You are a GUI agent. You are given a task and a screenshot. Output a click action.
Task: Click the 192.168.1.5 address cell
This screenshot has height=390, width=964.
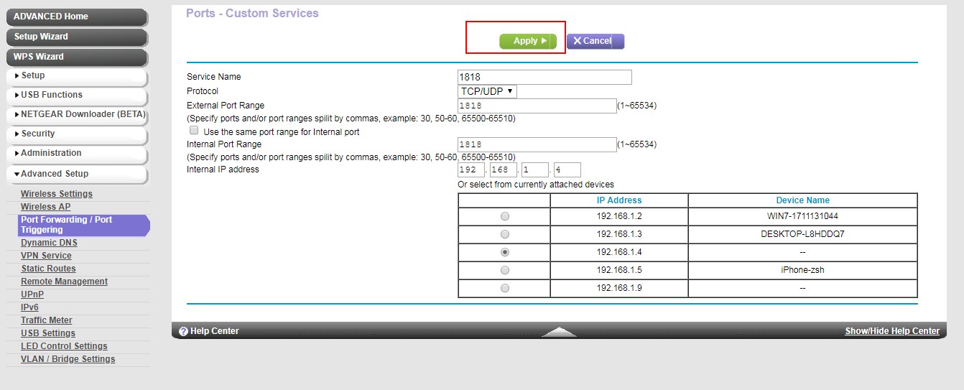coord(619,270)
